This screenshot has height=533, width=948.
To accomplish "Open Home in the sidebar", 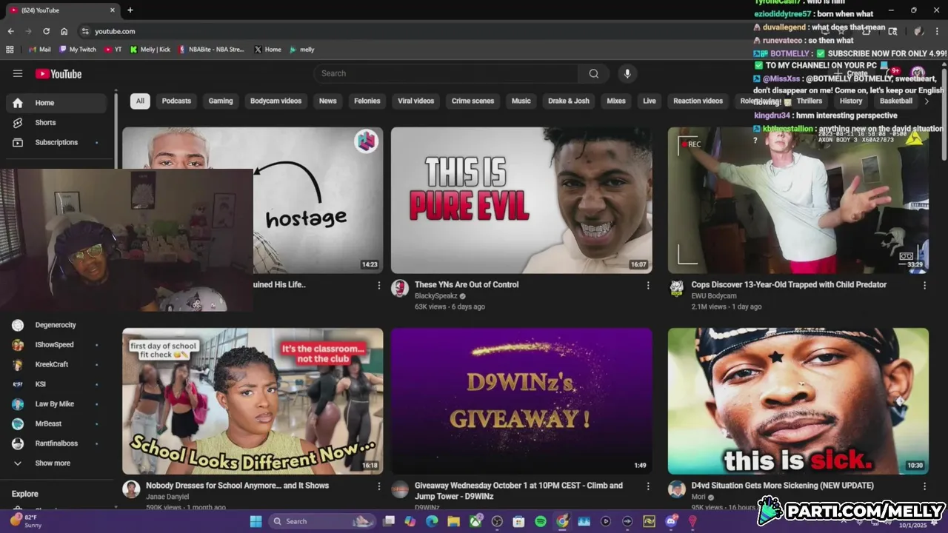I will pos(56,103).
